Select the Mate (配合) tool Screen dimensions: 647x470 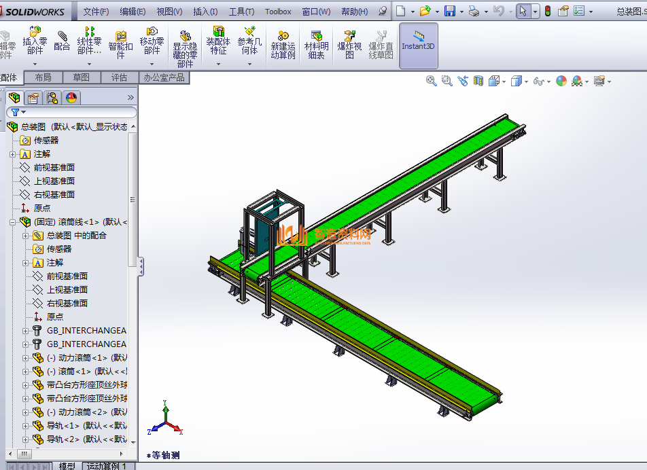coord(62,41)
